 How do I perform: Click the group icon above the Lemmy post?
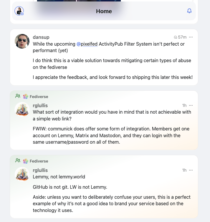(x=18, y=161)
